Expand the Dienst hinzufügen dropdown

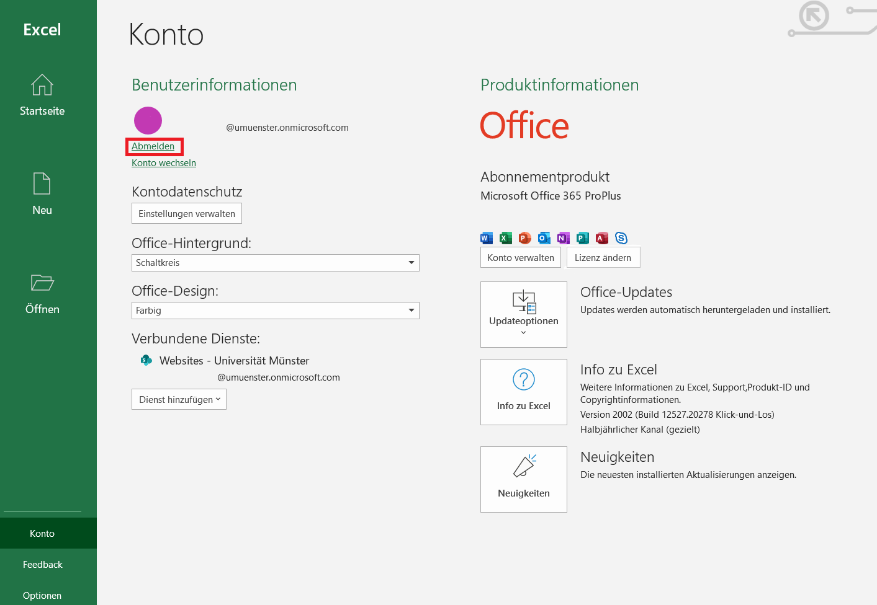[x=179, y=400]
